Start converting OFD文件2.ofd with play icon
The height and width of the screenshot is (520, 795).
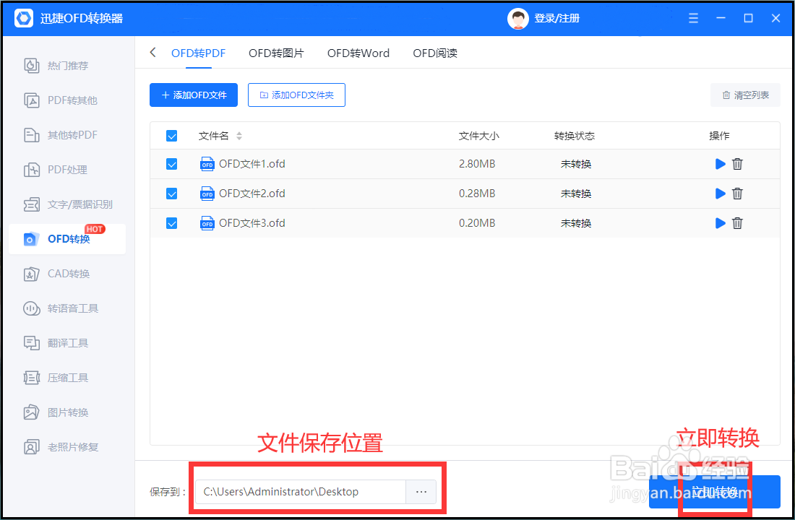click(720, 194)
